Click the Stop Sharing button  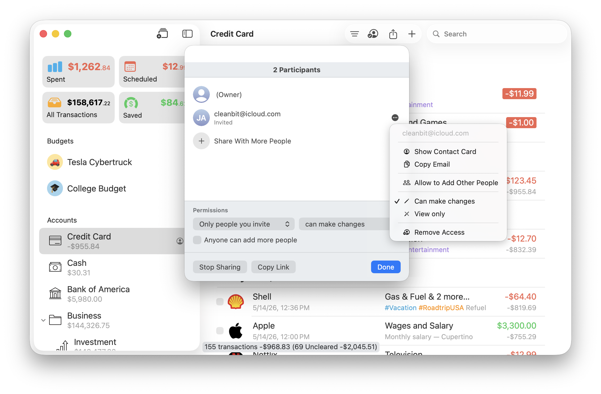click(220, 267)
